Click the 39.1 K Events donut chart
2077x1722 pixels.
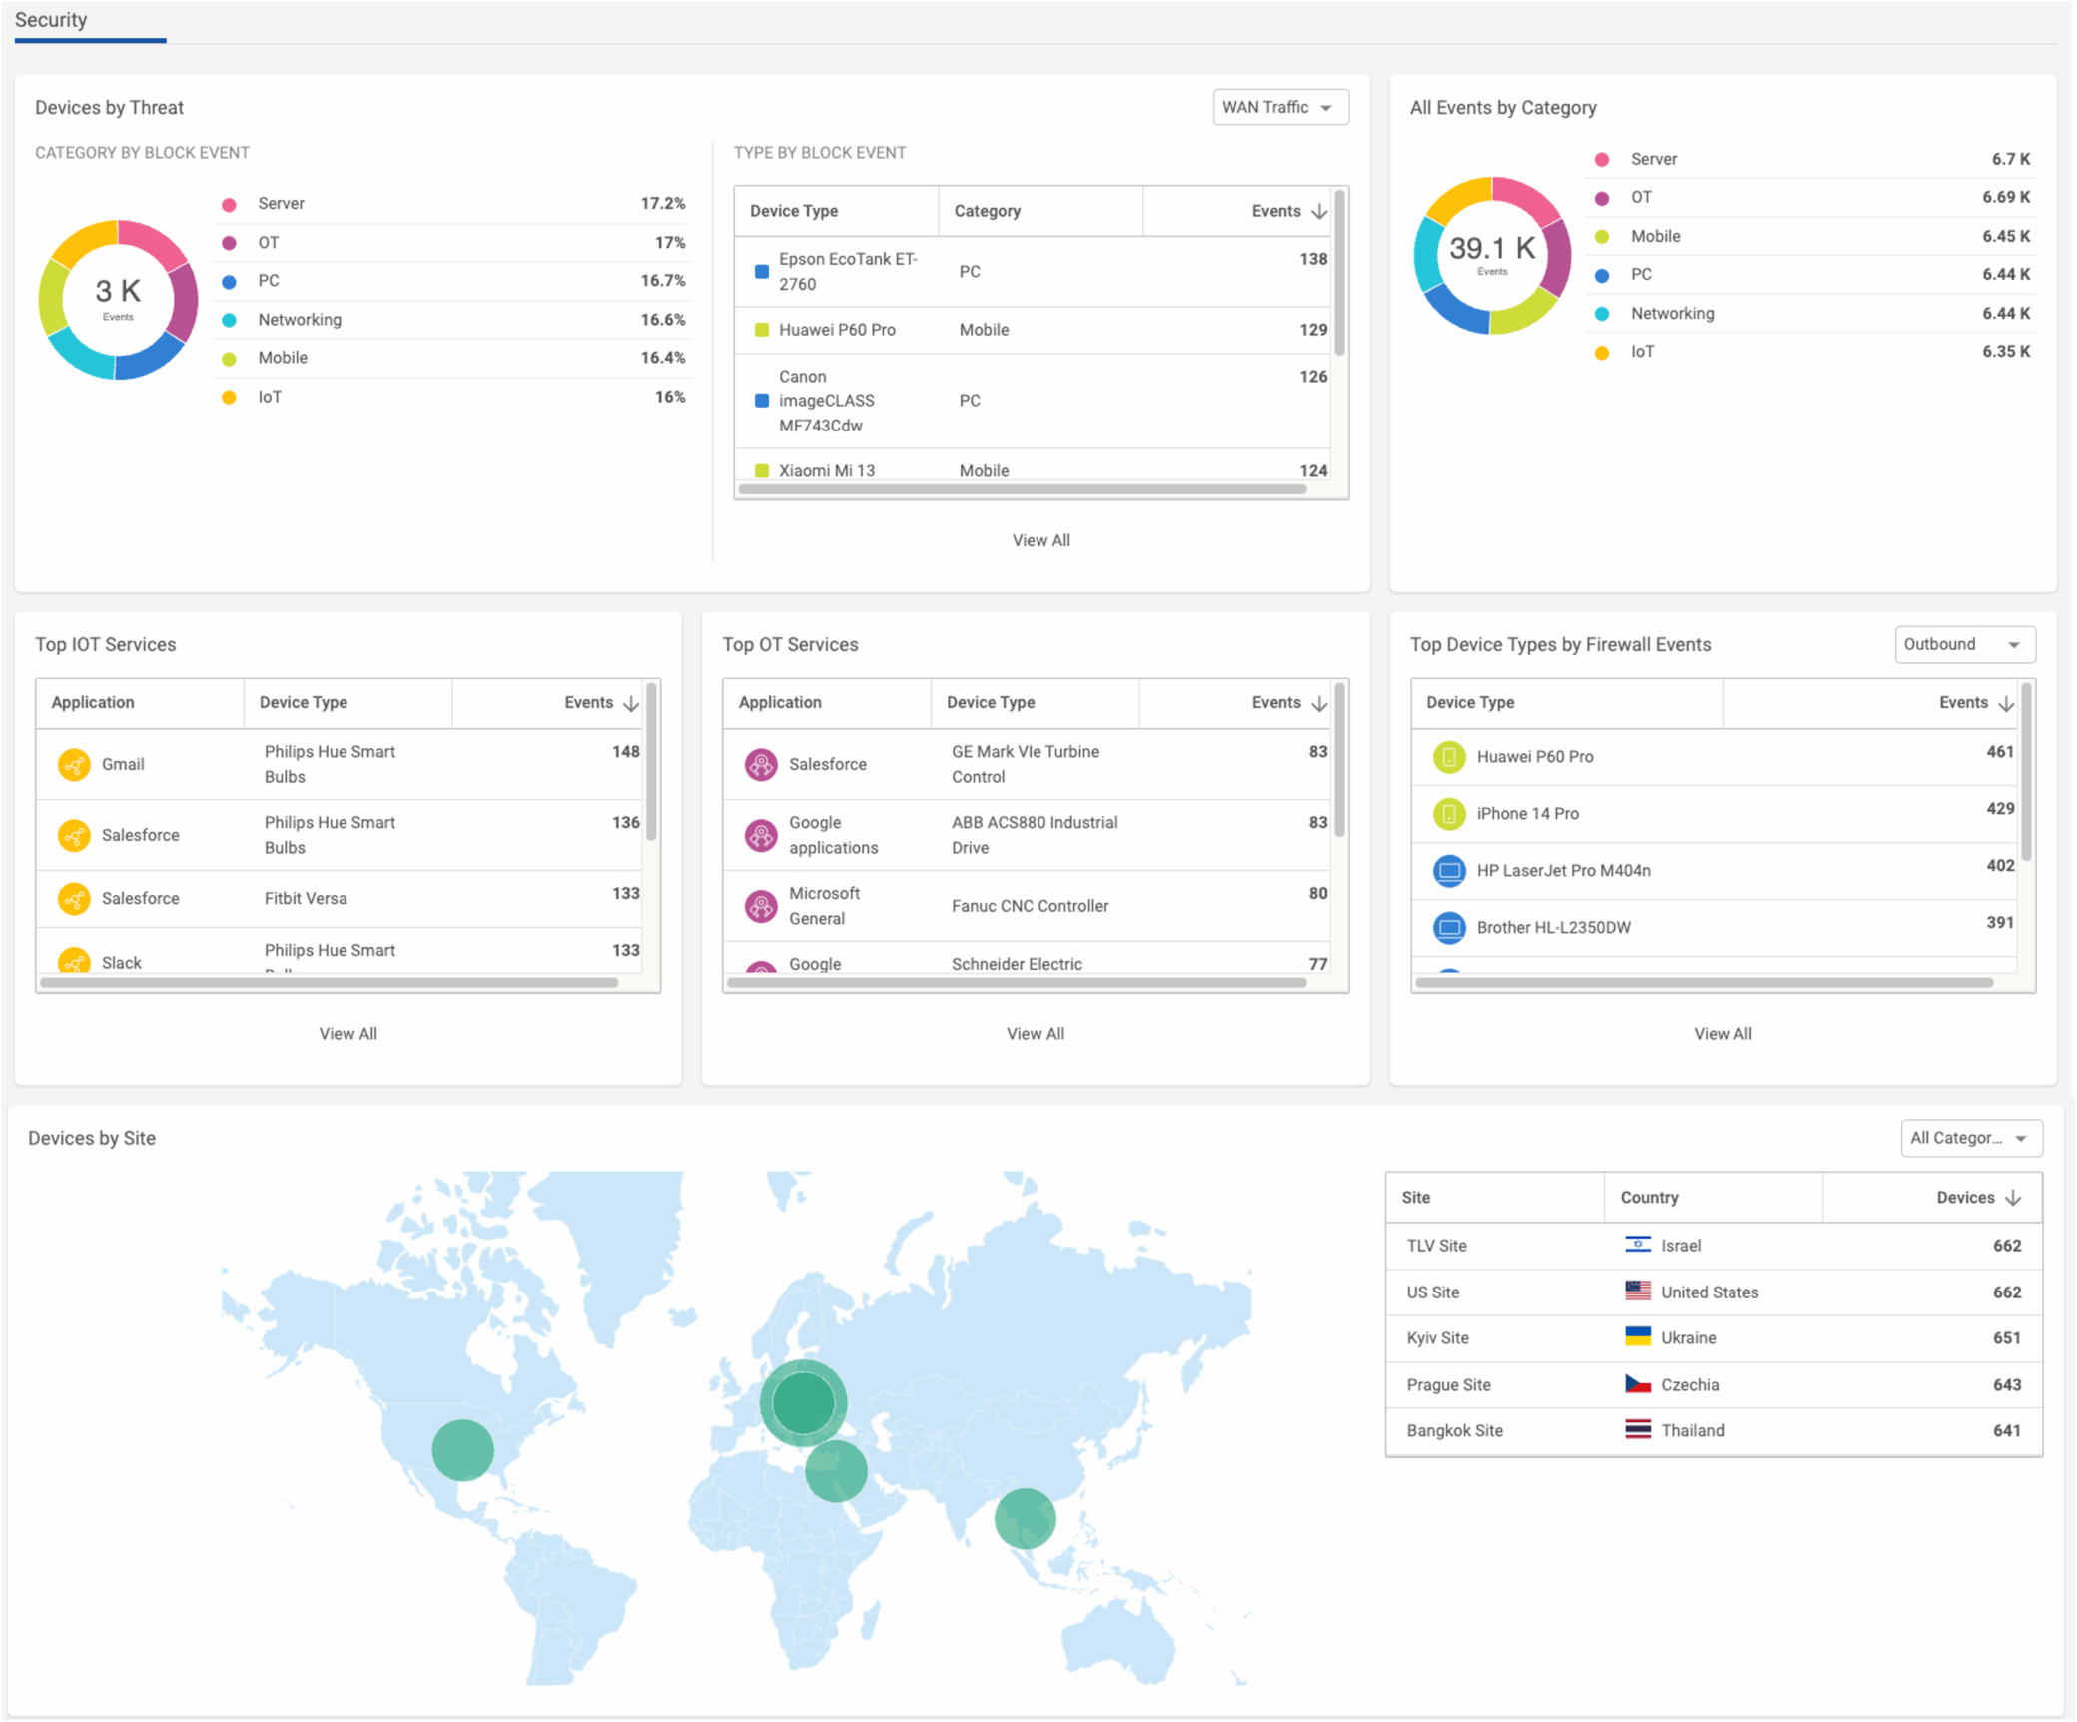click(x=1492, y=255)
